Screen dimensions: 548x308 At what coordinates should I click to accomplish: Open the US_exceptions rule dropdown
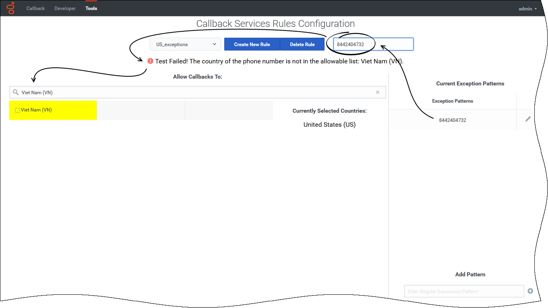point(185,44)
